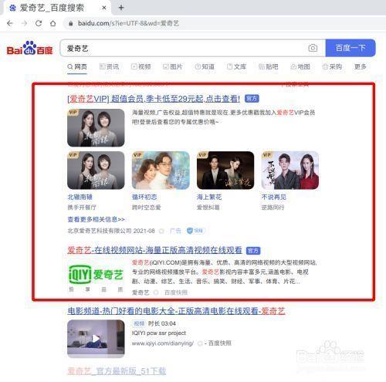Image resolution: width=386 pixels, height=382 pixels.
Task: Open the browser home page icon
Action: 53,23
